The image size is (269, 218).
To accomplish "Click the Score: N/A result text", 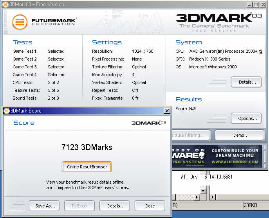I will [x=186, y=109].
